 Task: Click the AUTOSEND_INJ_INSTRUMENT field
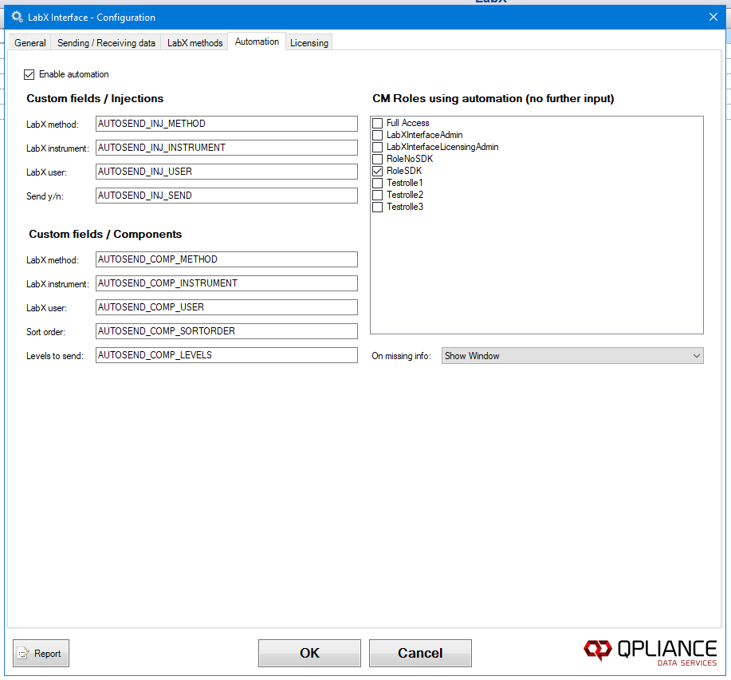coord(226,148)
